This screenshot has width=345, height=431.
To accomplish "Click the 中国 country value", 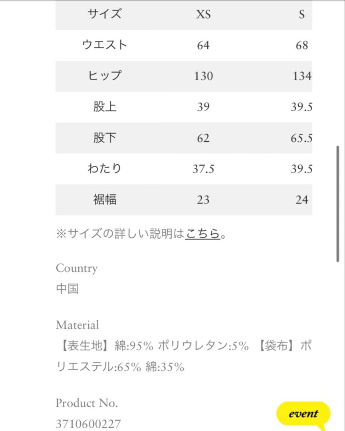I will pos(67,289).
